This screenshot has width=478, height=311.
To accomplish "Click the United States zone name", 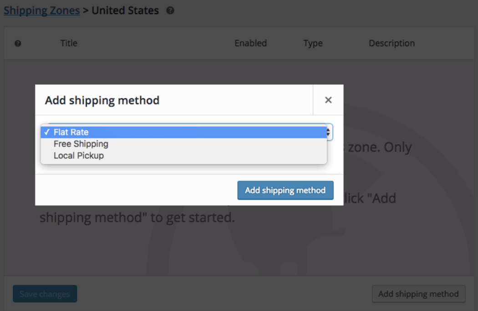I will [125, 10].
